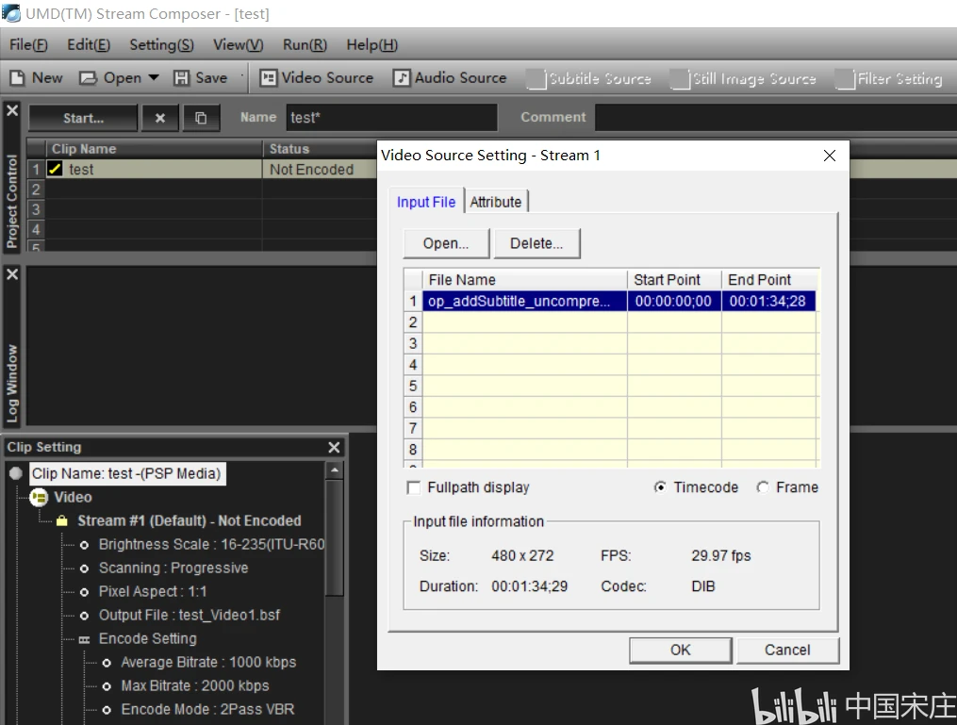This screenshot has height=725, width=957.
Task: Select the Frame radio button
Action: coord(762,487)
